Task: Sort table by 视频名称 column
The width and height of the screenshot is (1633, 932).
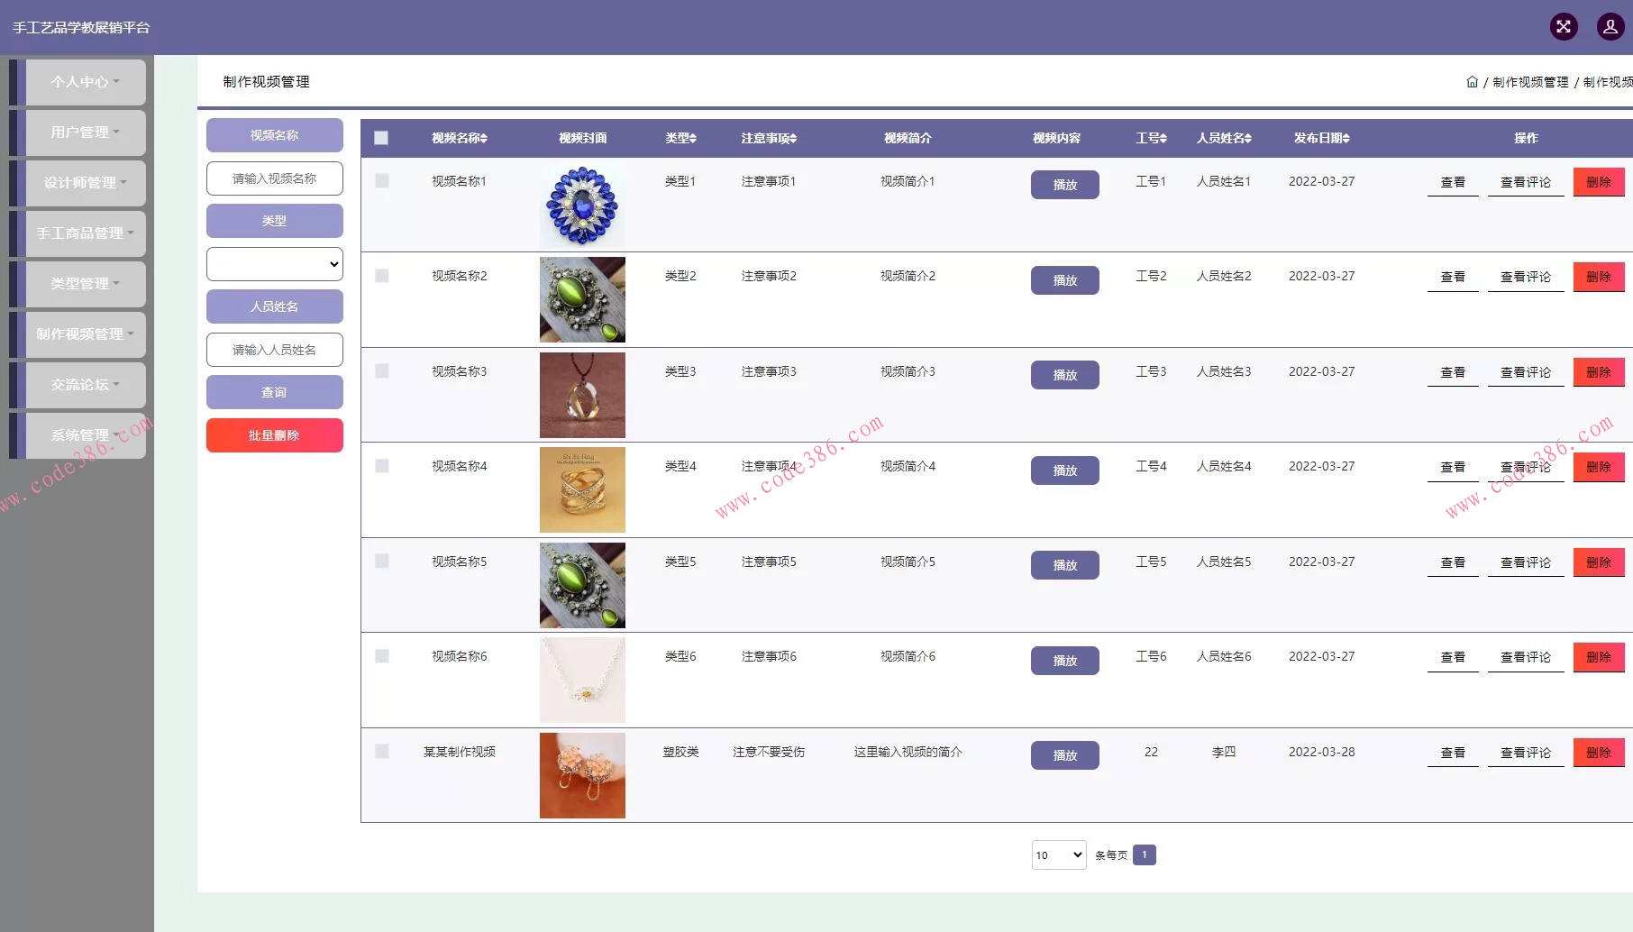Action: [x=458, y=138]
